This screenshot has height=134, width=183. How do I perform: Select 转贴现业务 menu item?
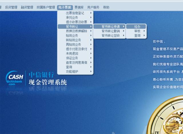coord(75,40)
